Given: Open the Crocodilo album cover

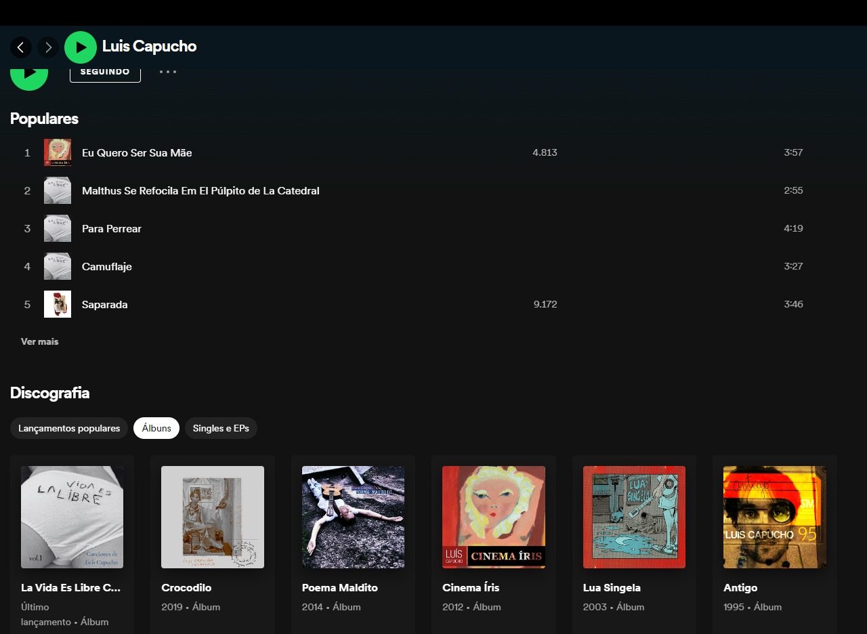Looking at the screenshot, I should [213, 517].
